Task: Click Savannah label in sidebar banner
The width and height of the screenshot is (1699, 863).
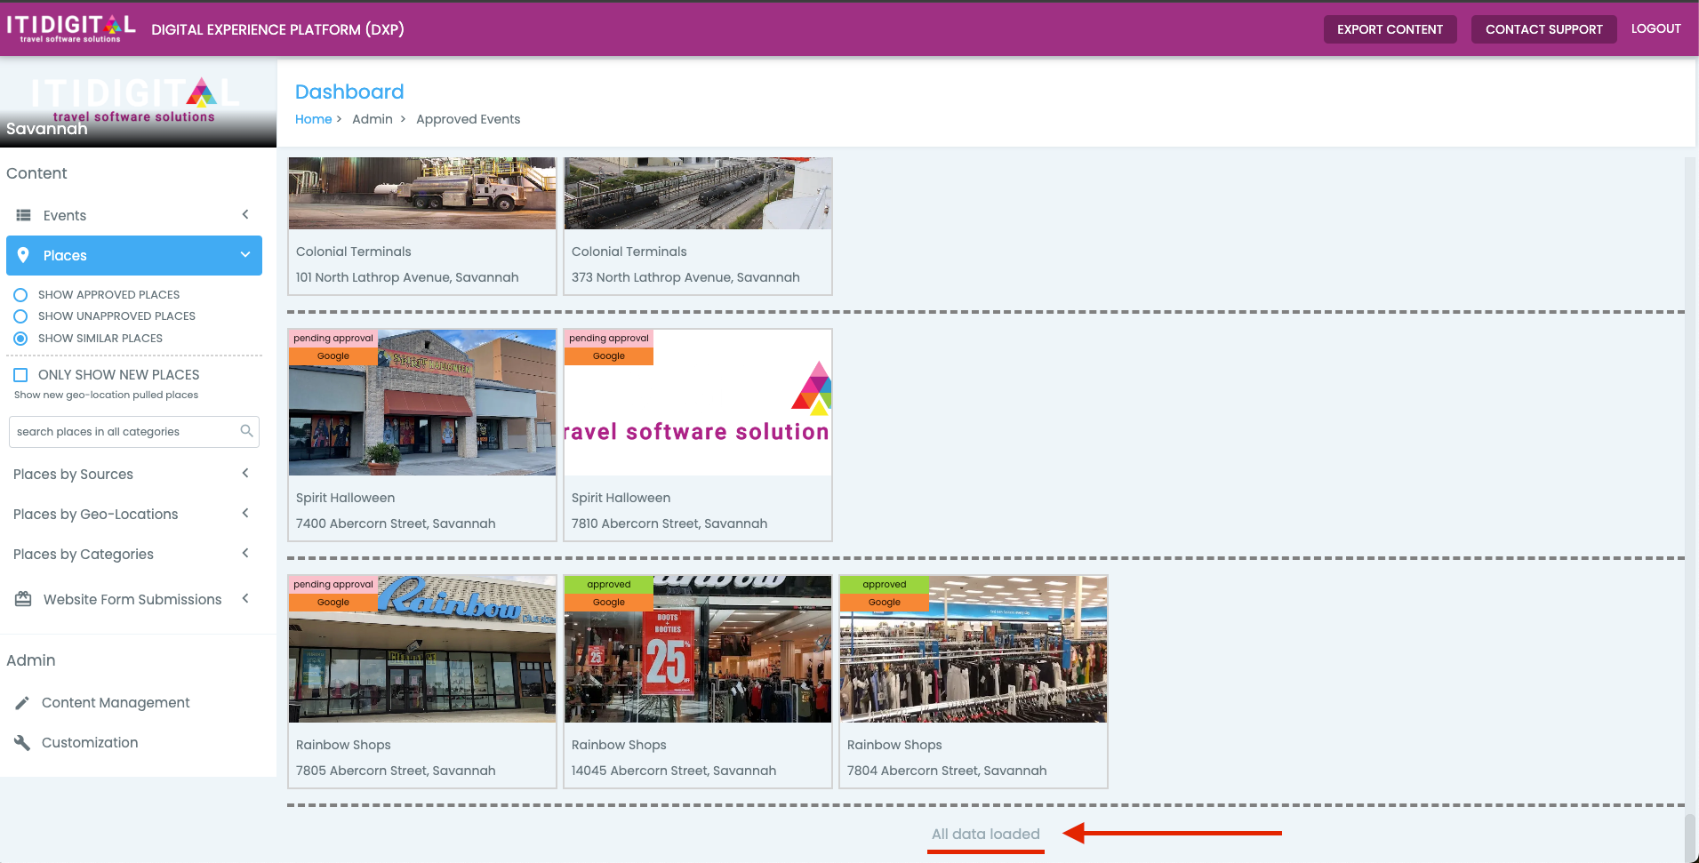Action: click(47, 129)
